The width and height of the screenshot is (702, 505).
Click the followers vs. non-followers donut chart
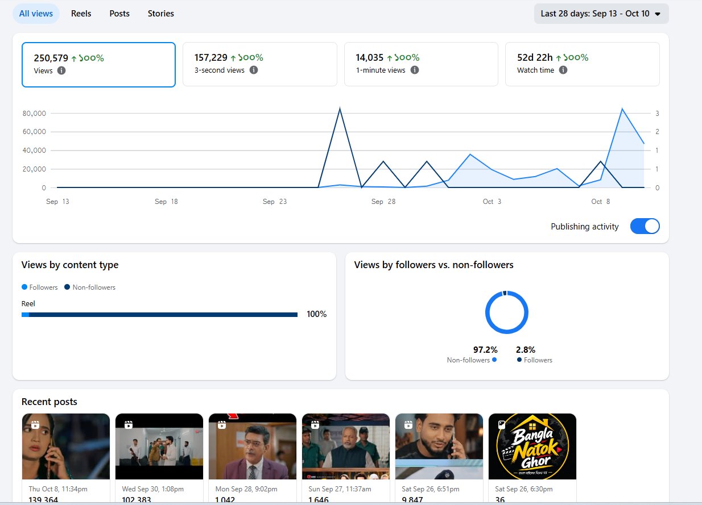click(507, 312)
